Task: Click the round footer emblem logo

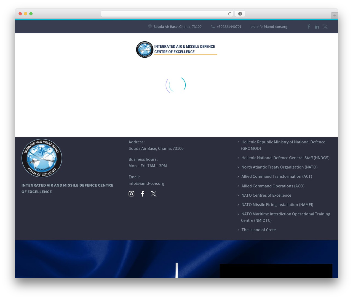Action: click(x=42, y=158)
